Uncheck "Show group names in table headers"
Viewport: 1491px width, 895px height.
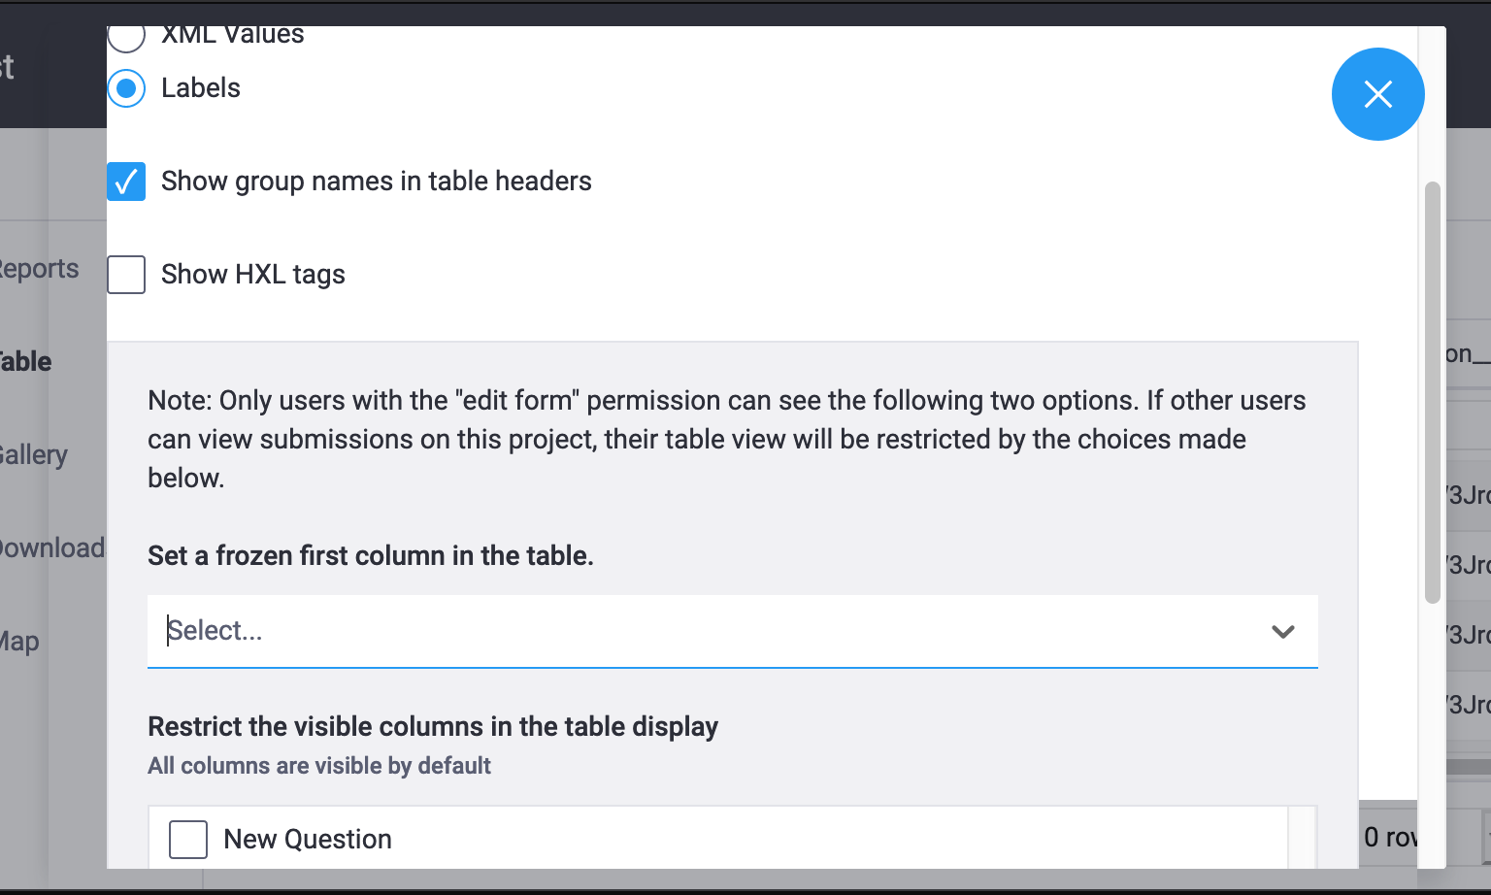126,181
